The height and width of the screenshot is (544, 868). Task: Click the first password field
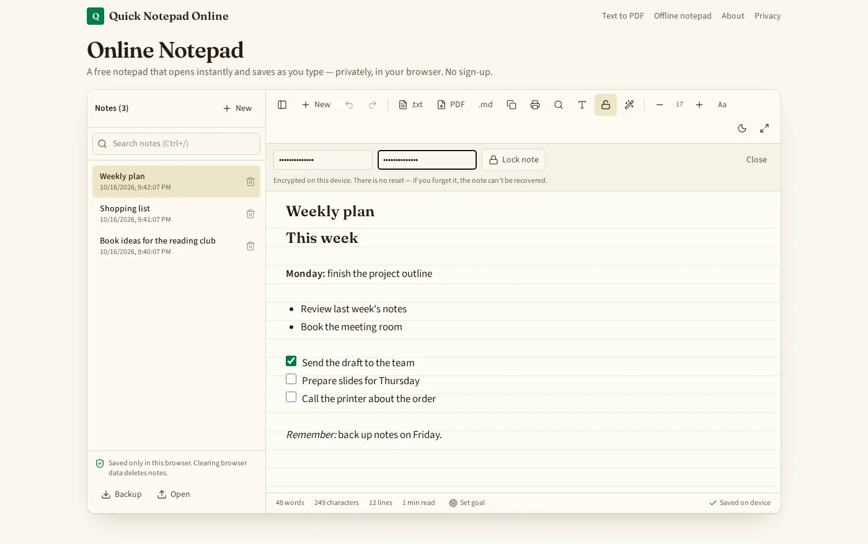pyautogui.click(x=323, y=160)
